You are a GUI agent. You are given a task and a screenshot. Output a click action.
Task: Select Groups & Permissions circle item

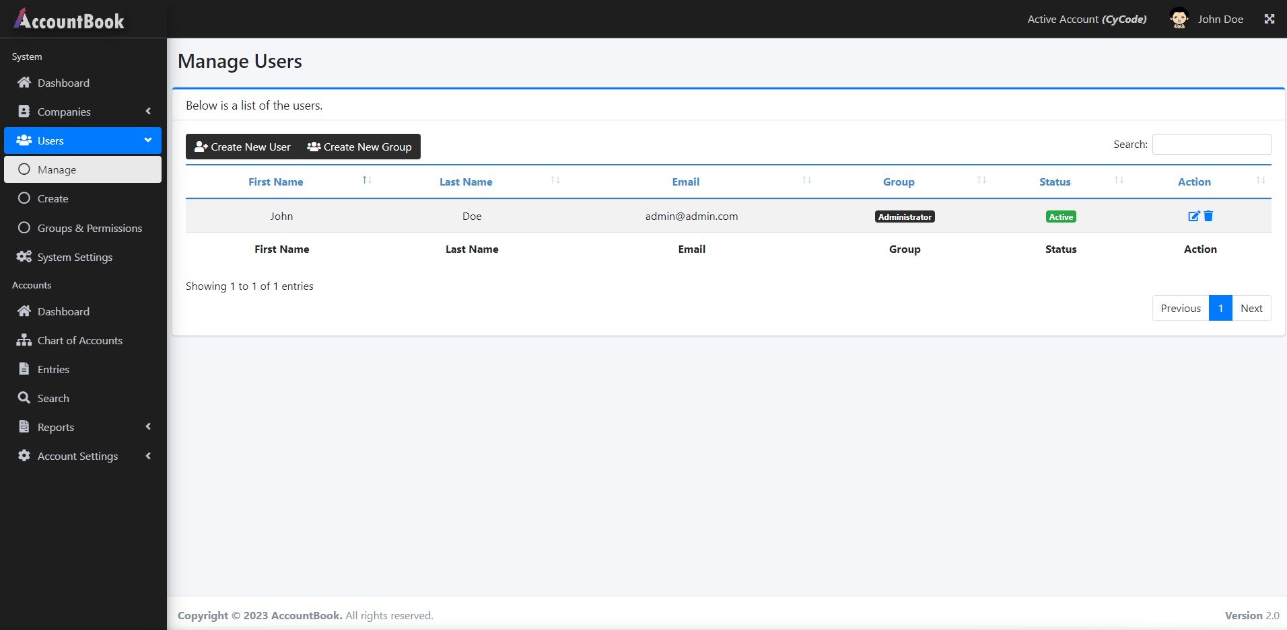click(83, 228)
